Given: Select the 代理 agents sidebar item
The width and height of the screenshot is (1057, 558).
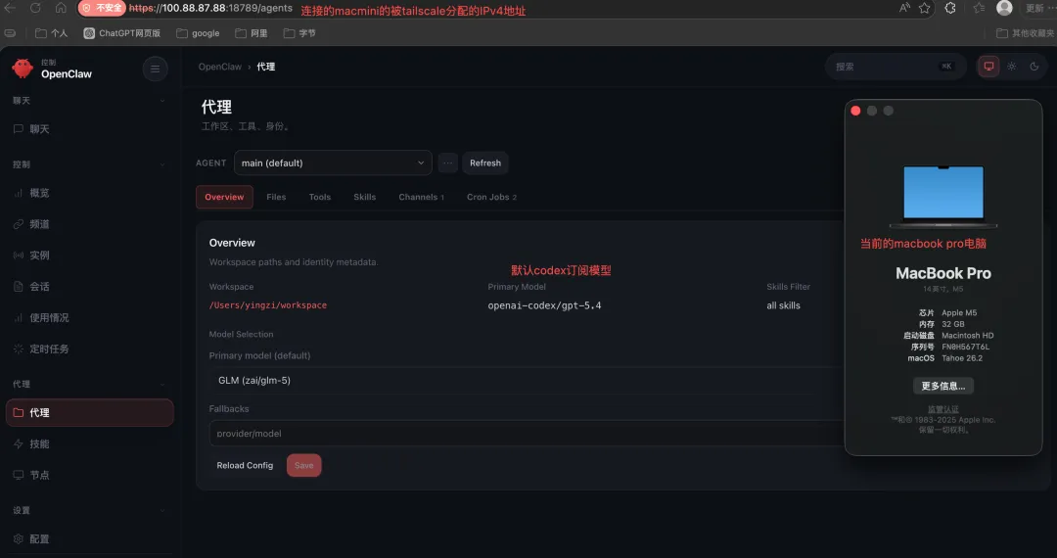Looking at the screenshot, I should click(x=90, y=412).
